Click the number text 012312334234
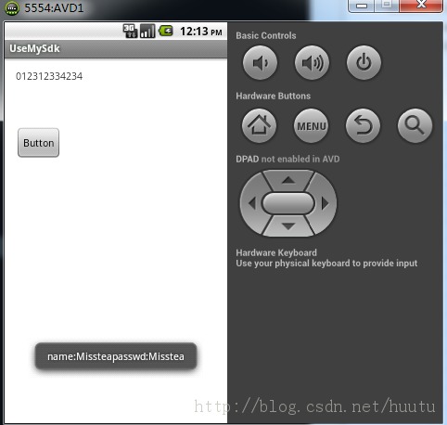Image resolution: width=447 pixels, height=425 pixels. coord(49,76)
